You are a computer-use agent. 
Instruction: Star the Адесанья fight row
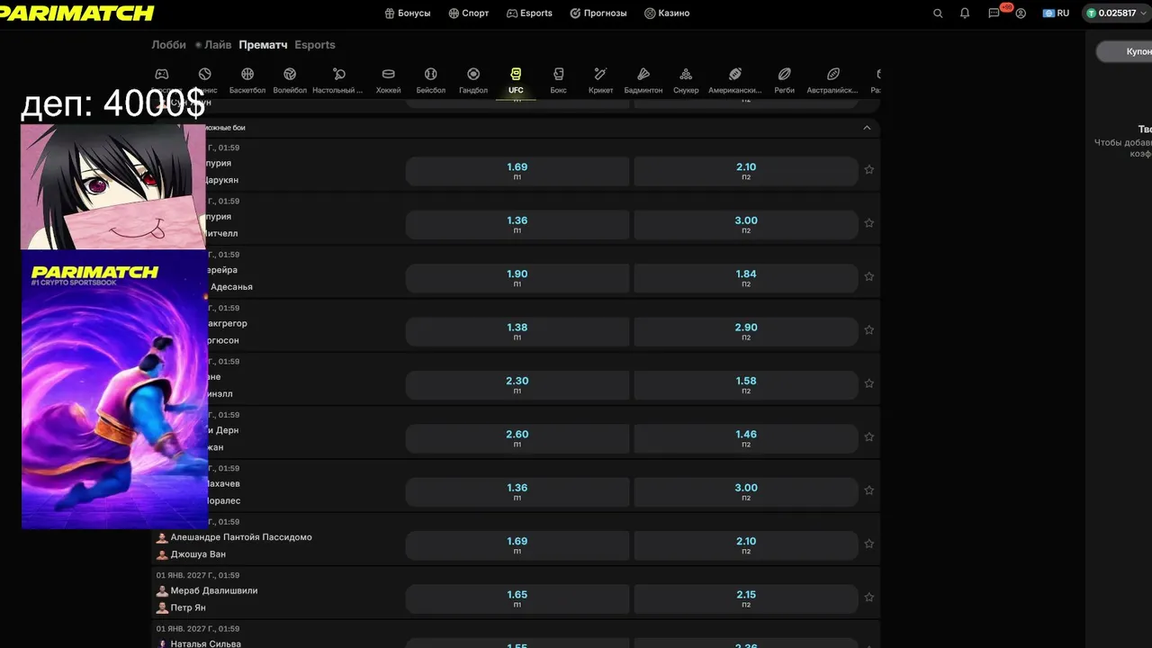click(x=869, y=276)
